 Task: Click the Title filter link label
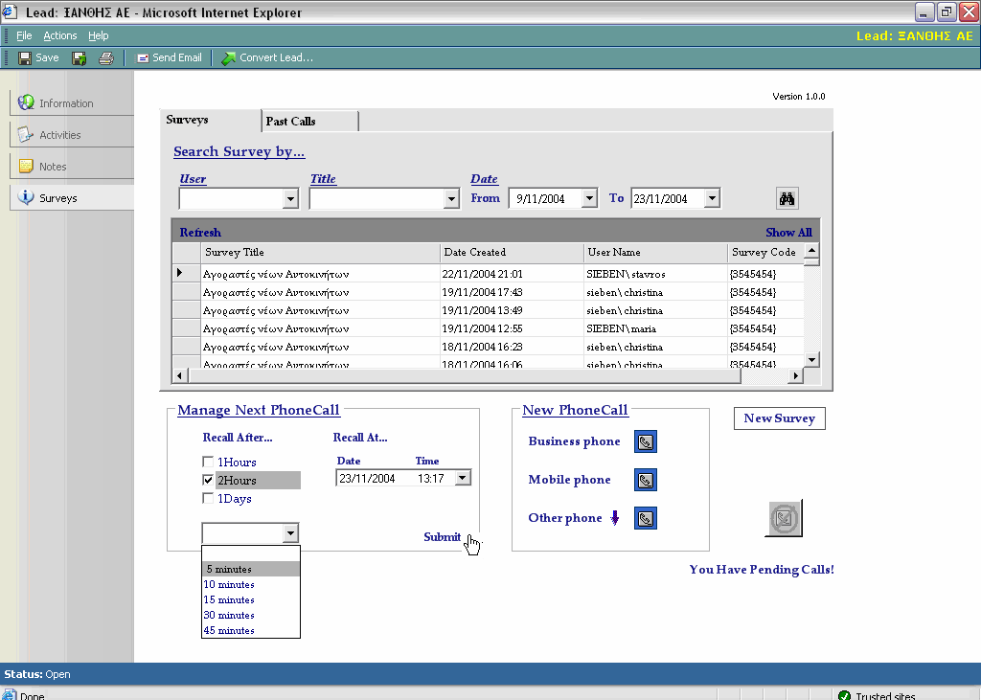[323, 179]
